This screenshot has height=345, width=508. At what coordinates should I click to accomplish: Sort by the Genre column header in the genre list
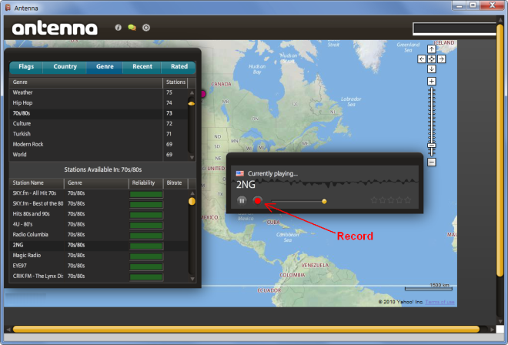tap(86, 82)
